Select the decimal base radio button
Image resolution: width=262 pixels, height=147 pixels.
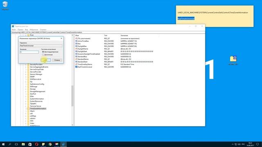[x=43, y=55]
